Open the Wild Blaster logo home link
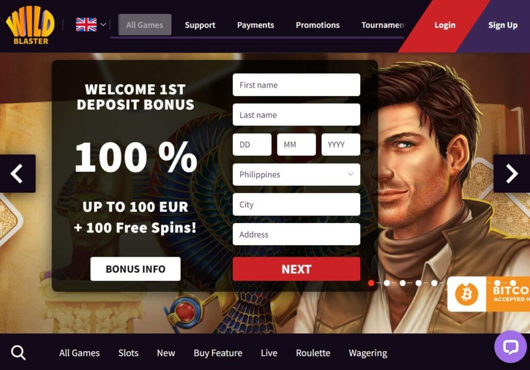 point(30,25)
